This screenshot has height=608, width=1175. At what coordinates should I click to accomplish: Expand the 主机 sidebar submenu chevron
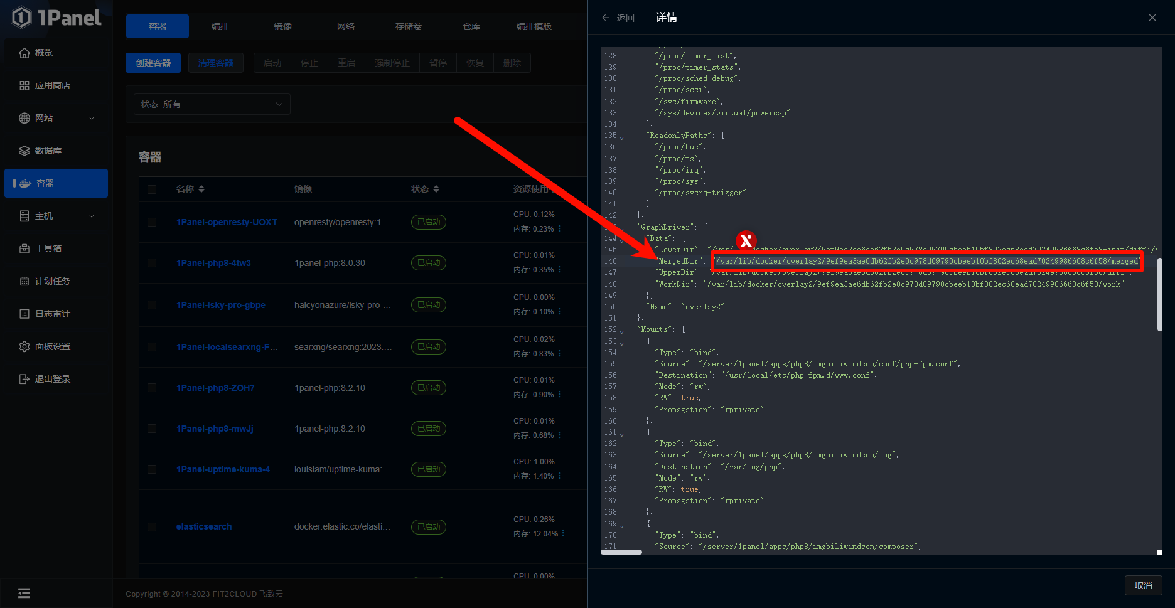(x=92, y=216)
